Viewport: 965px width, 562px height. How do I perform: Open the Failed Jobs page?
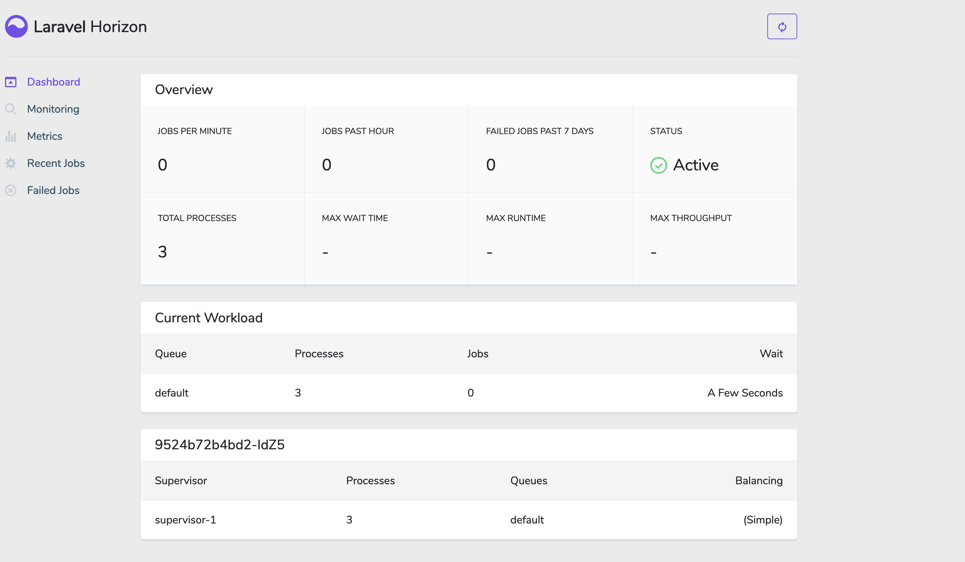pos(53,190)
